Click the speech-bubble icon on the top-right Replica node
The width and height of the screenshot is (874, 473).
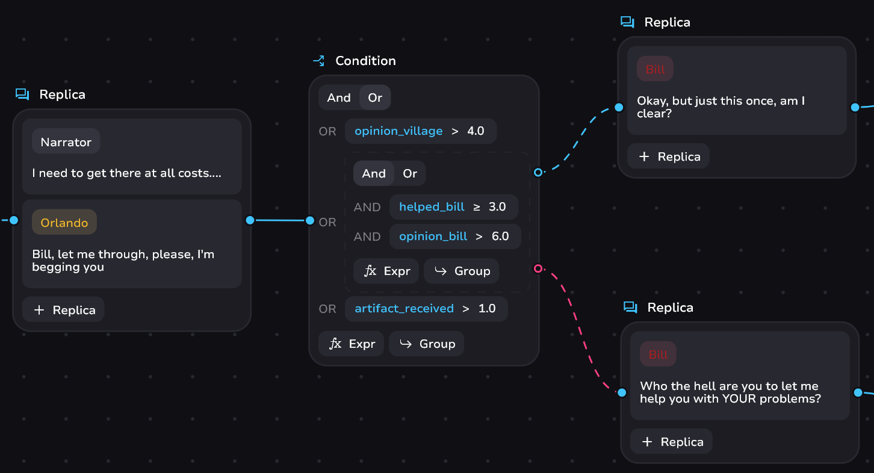(627, 22)
